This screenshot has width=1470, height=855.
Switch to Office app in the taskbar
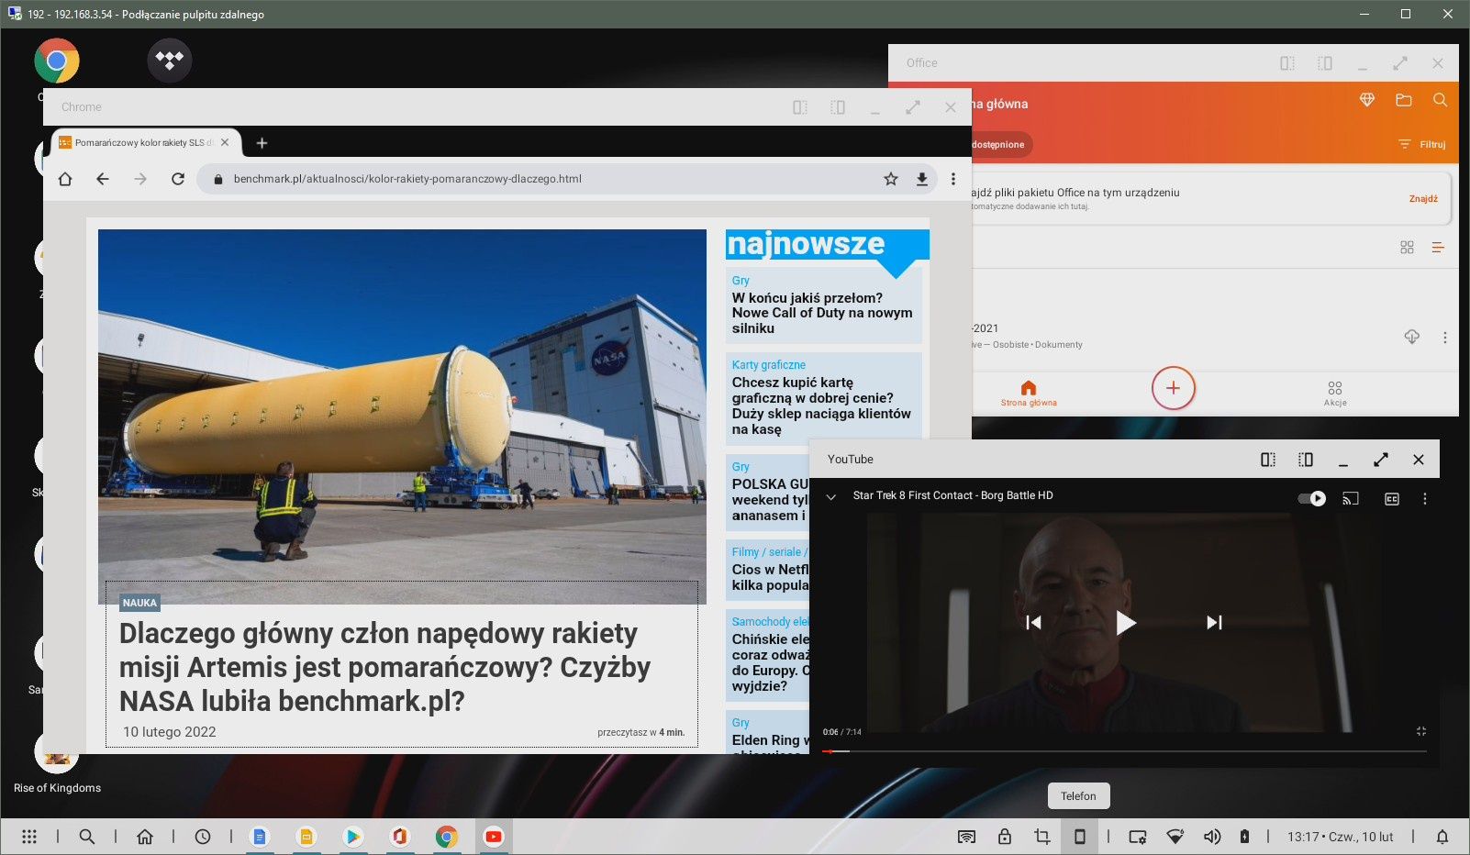click(399, 837)
